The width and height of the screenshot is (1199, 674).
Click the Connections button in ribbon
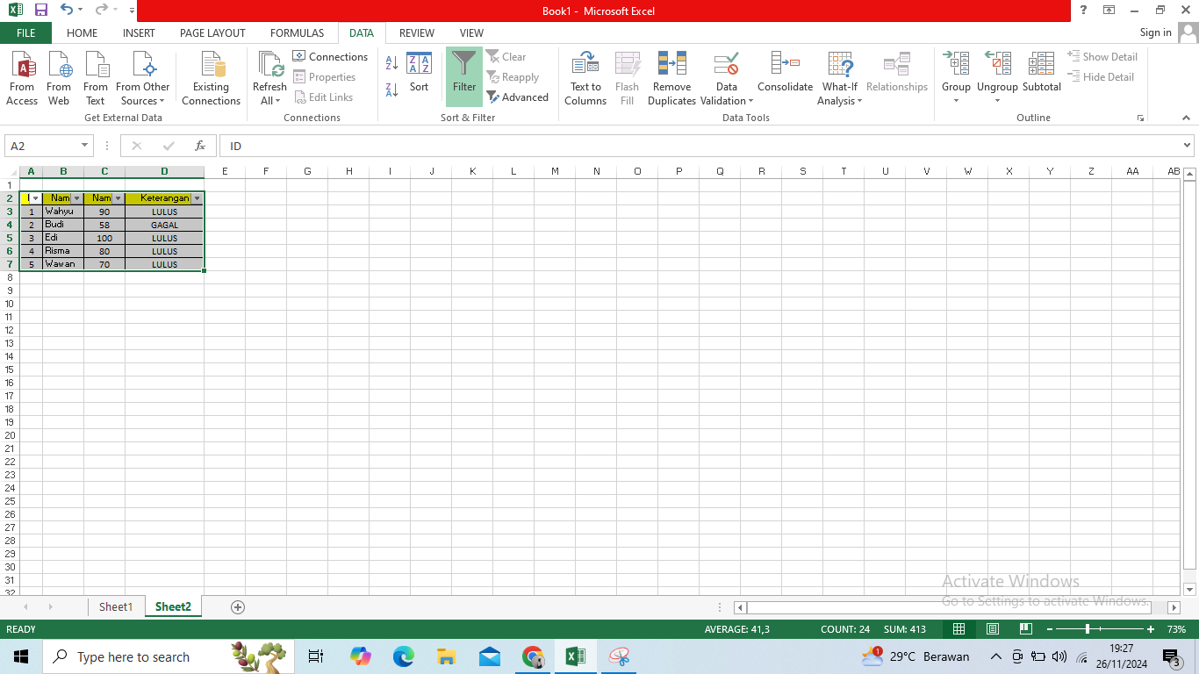330,56
